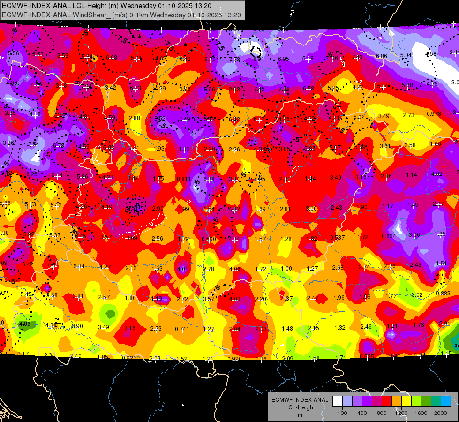Select the wind shear value 0.883
The height and width of the screenshot is (422, 459).
[443, 294]
